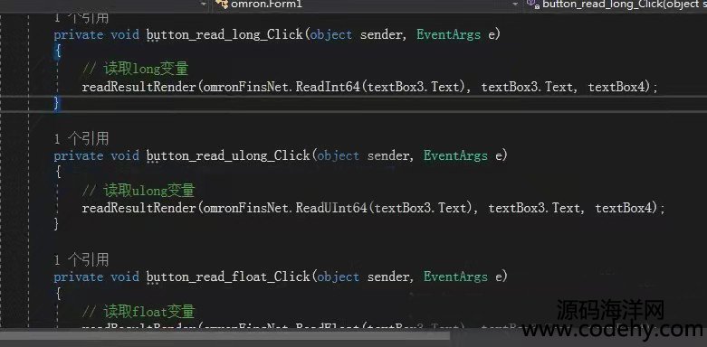This screenshot has height=347, width=707.
Task: Open the button_read_long_Click member dropdown
Action: coord(616,4)
